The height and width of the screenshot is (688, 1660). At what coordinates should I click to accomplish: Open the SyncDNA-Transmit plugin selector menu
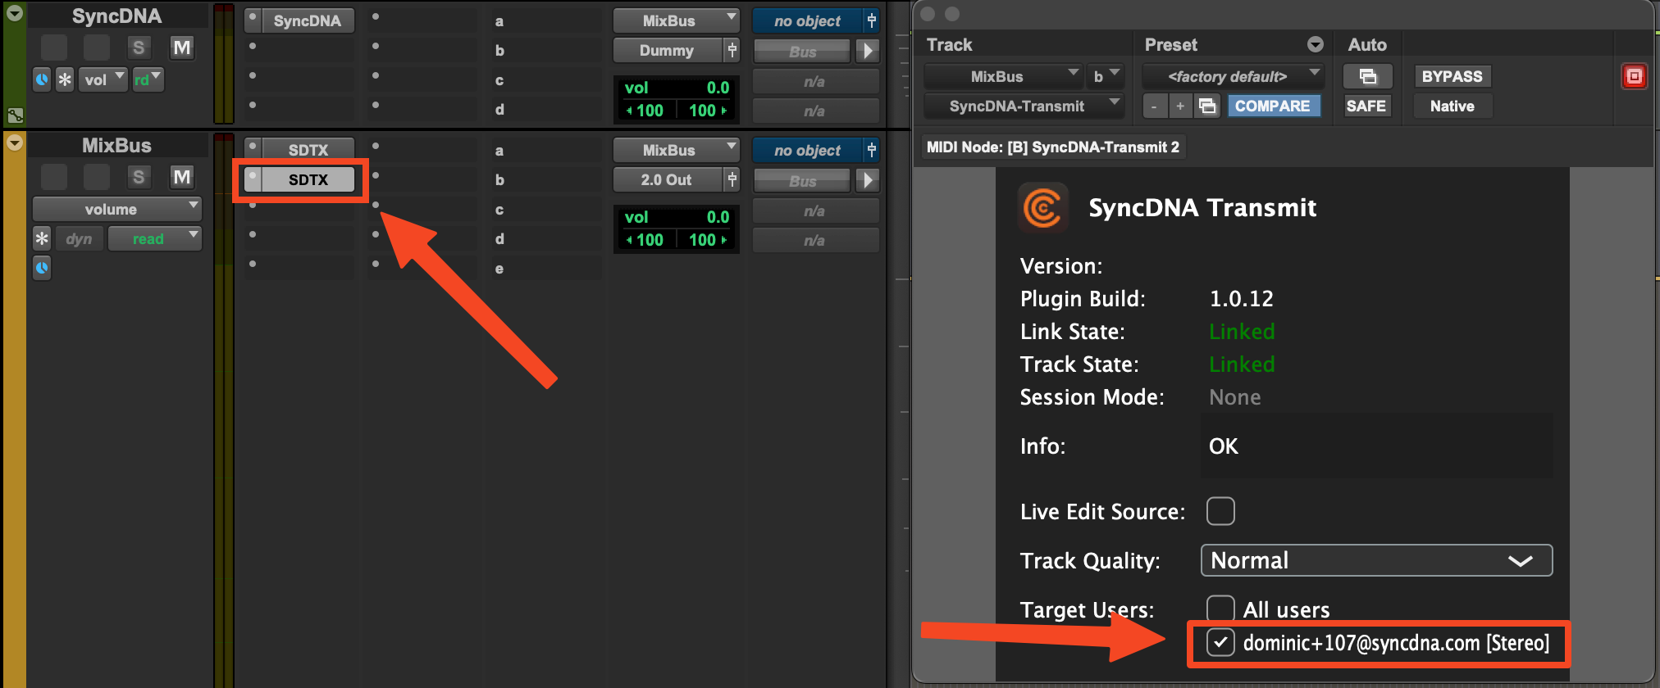click(1023, 106)
